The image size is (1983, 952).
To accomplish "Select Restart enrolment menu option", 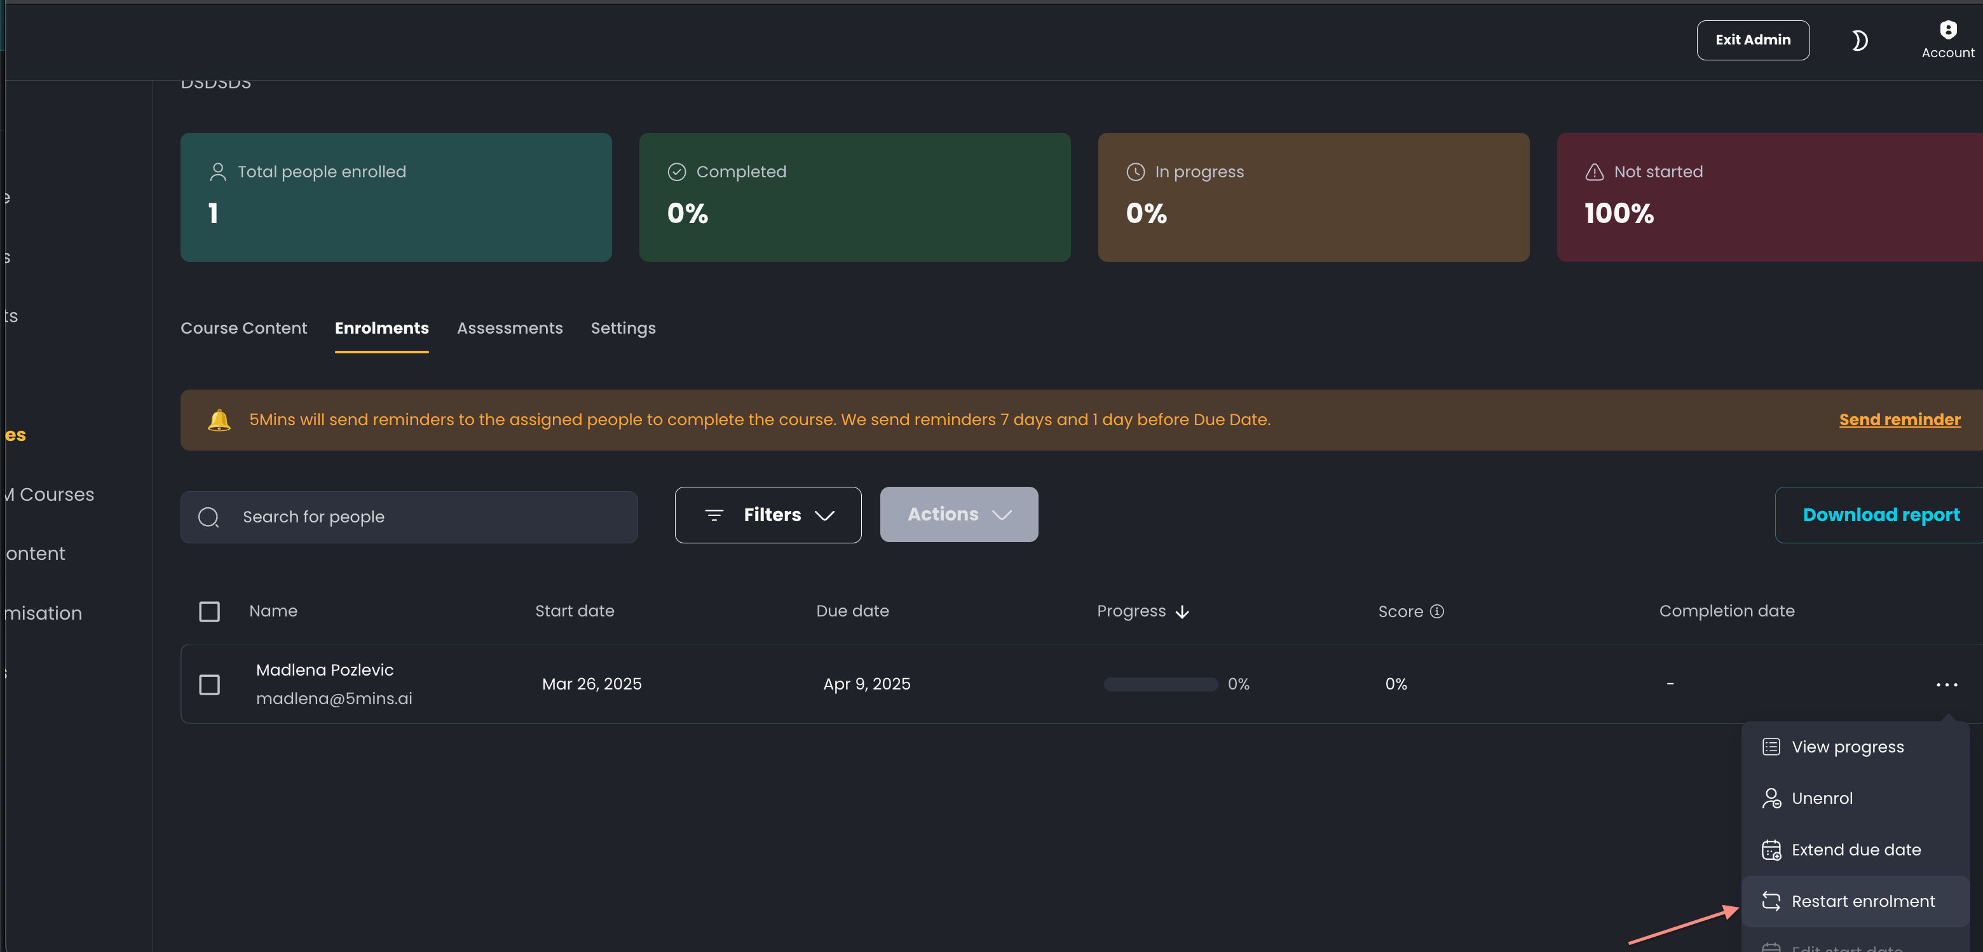I will [1855, 901].
